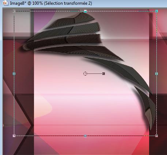Click the dark maroon vertical stripe inside selection
Viewport: 167px width, 155px height.
click(x=24, y=85)
